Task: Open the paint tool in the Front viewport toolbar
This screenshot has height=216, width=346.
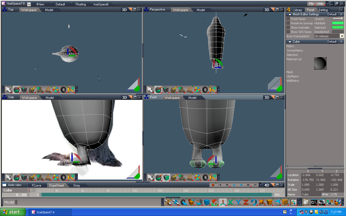Action: point(159,177)
